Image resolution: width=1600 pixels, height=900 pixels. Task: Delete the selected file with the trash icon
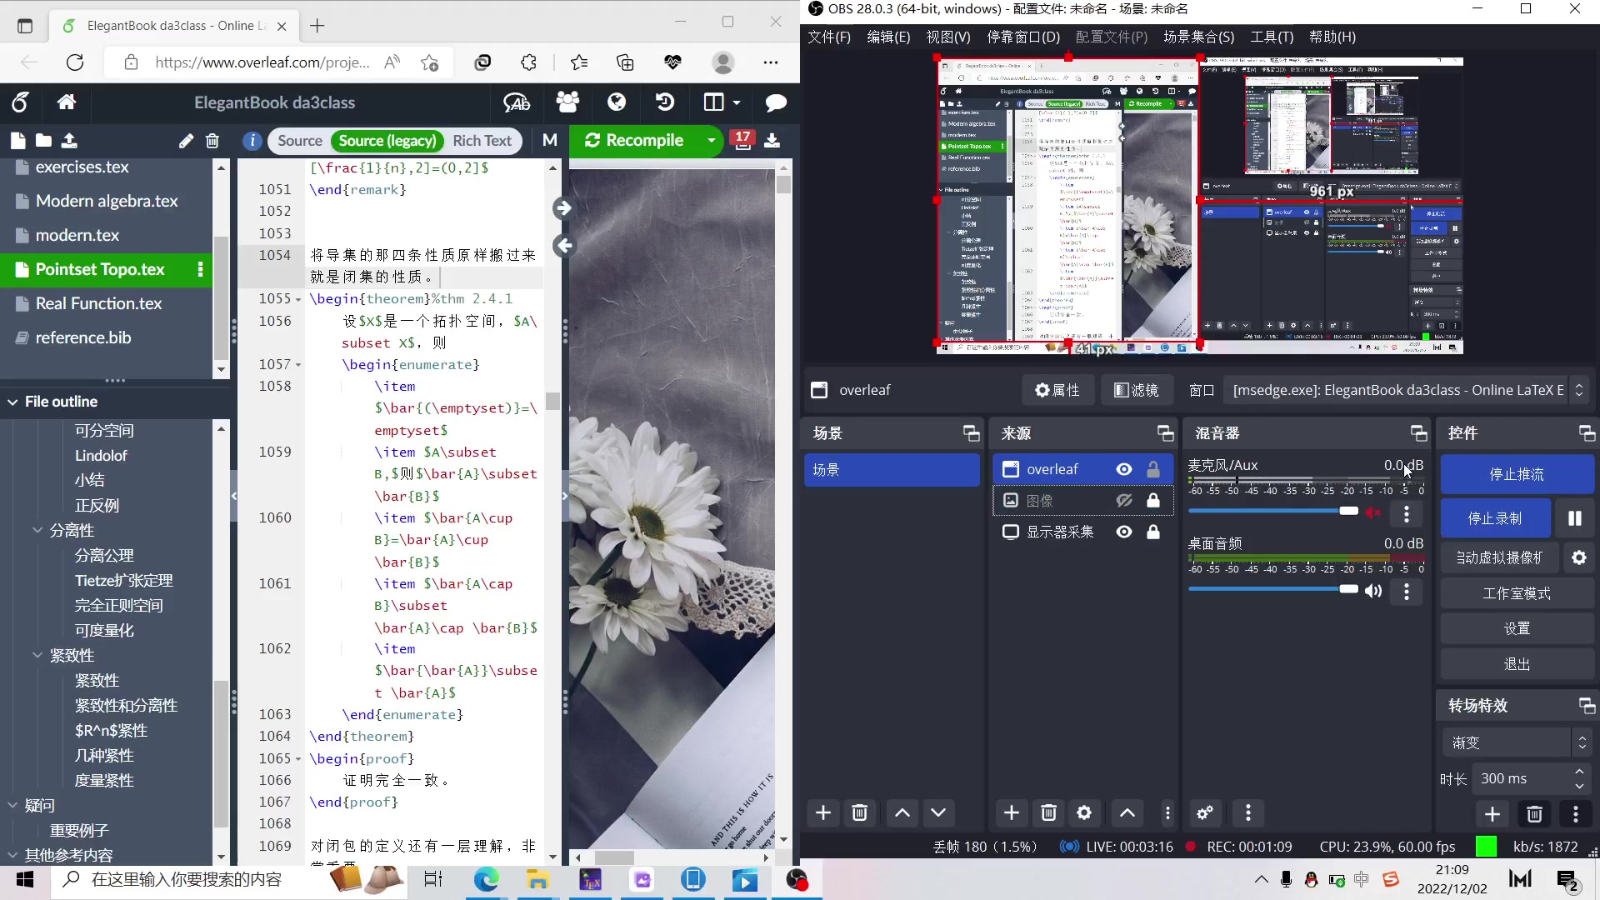point(212,141)
